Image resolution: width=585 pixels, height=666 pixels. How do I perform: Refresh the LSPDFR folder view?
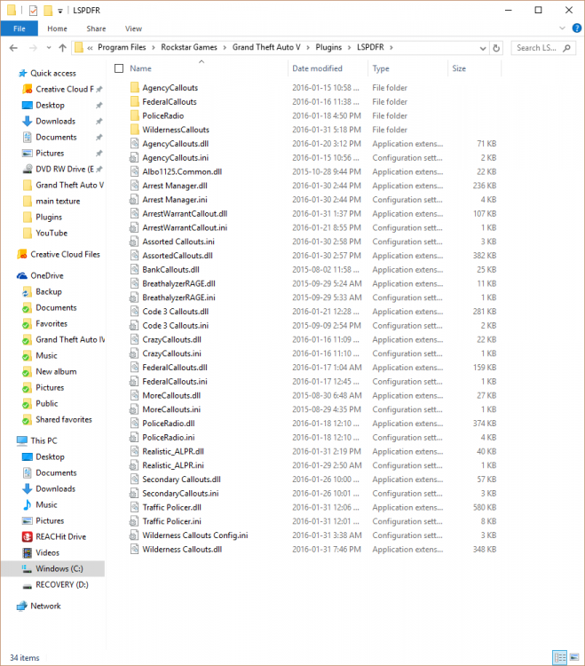tap(496, 48)
